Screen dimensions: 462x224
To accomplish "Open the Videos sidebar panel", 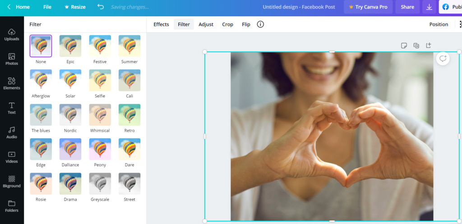I will pyautogui.click(x=12, y=157).
